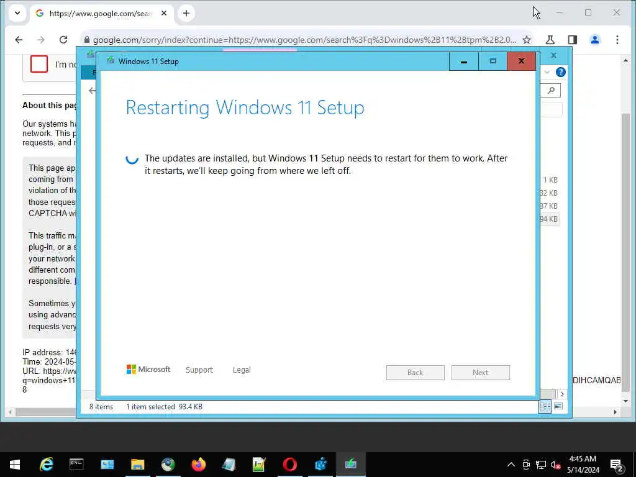Open Server Manager taskbar icon

[107, 465]
